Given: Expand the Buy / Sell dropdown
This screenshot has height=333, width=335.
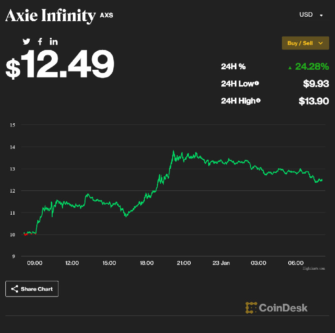Looking at the screenshot, I should tap(305, 43).
